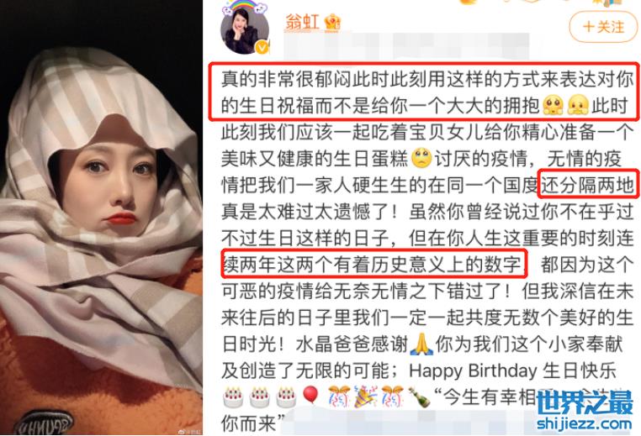This screenshot has width=641, height=436.
Task: Click the praying hands emoji
Action: [x=421, y=344]
